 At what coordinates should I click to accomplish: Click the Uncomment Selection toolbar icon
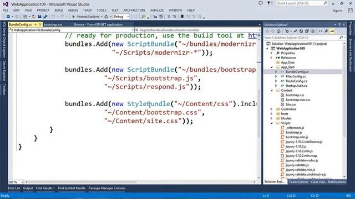[174, 17]
